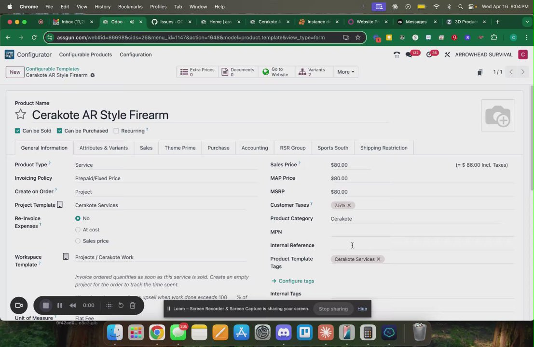This screenshot has width=534, height=347.
Task: Open Create on Order dropdown
Action: click(x=166, y=192)
